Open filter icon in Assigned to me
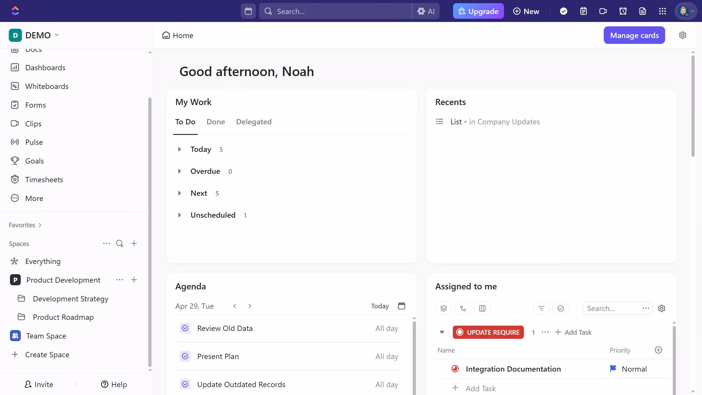 (x=541, y=308)
